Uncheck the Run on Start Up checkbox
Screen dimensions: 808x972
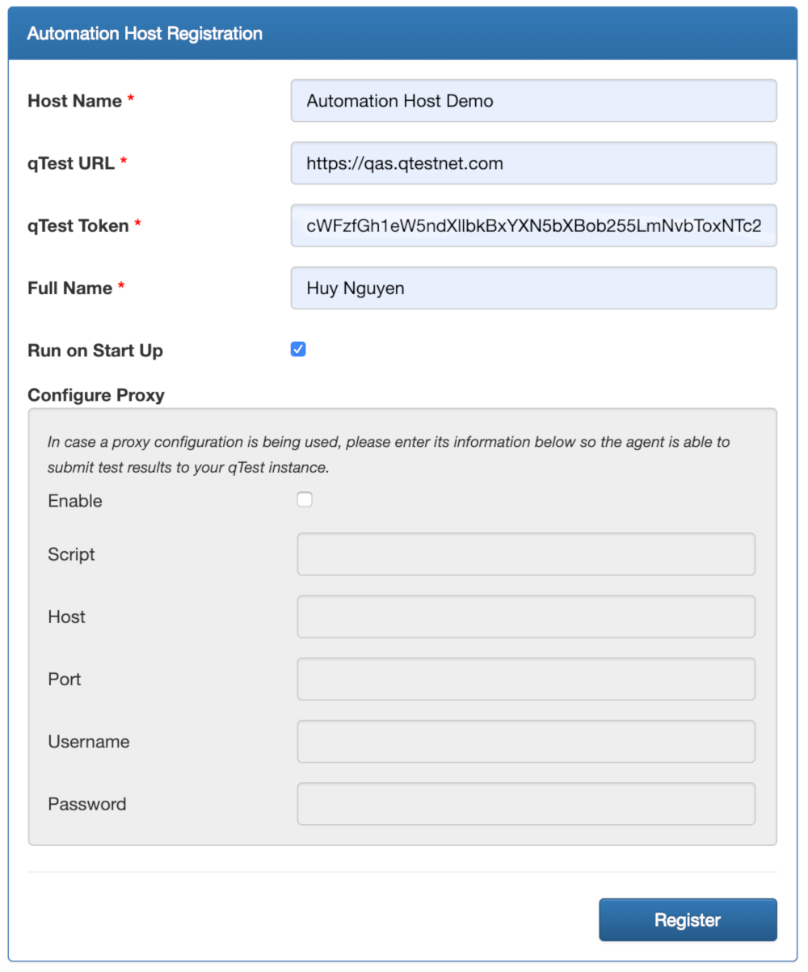point(298,349)
